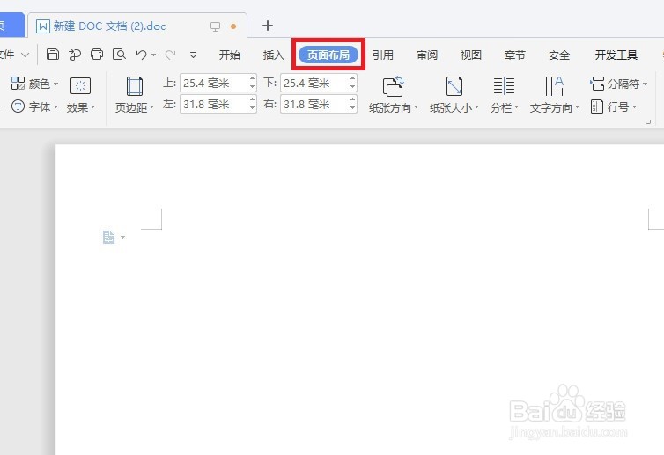Open the 引用 tab
The width and height of the screenshot is (664, 455).
pos(383,55)
